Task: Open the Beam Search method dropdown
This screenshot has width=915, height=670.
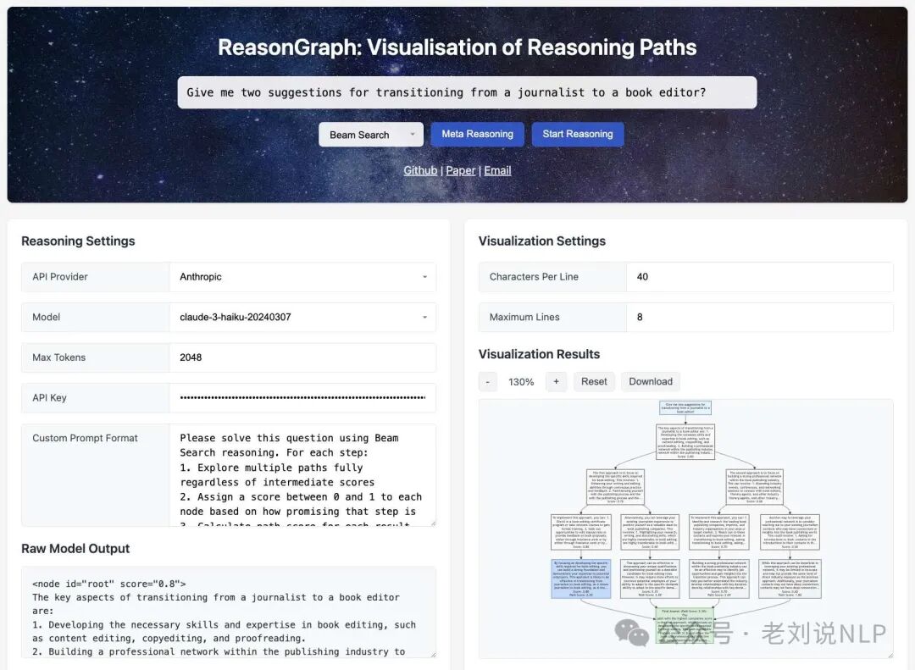Action: point(370,135)
